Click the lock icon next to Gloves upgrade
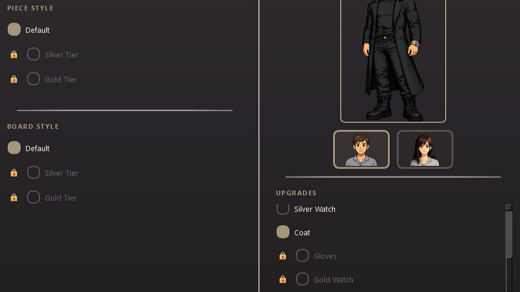520x292 pixels. pos(283,256)
